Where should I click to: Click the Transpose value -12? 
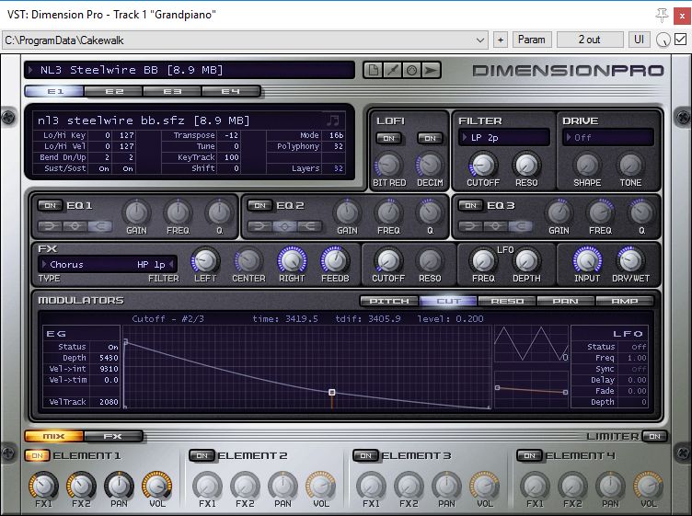231,135
